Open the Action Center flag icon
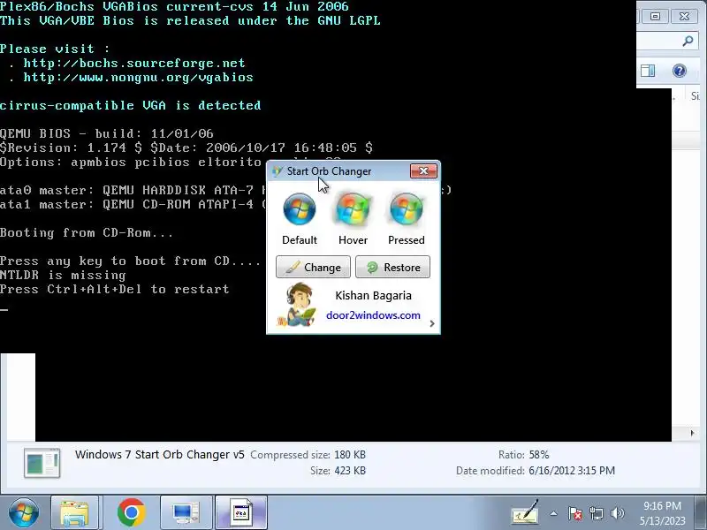Viewport: 707px width, 530px height. pos(575,513)
